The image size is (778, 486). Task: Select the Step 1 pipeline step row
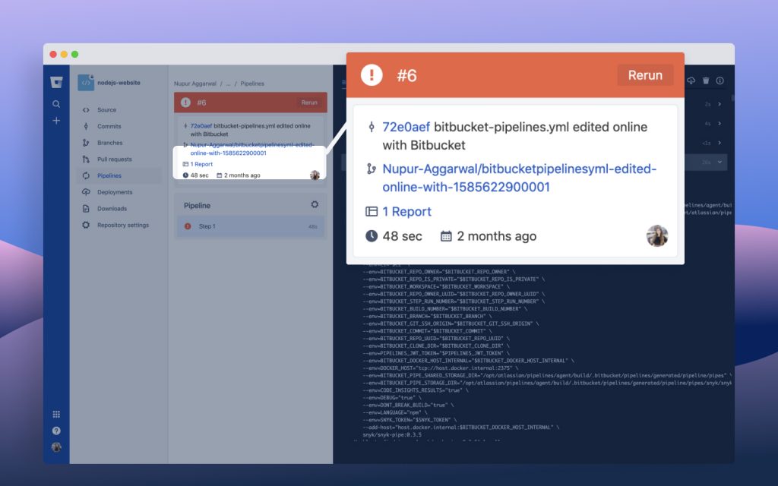tap(251, 226)
